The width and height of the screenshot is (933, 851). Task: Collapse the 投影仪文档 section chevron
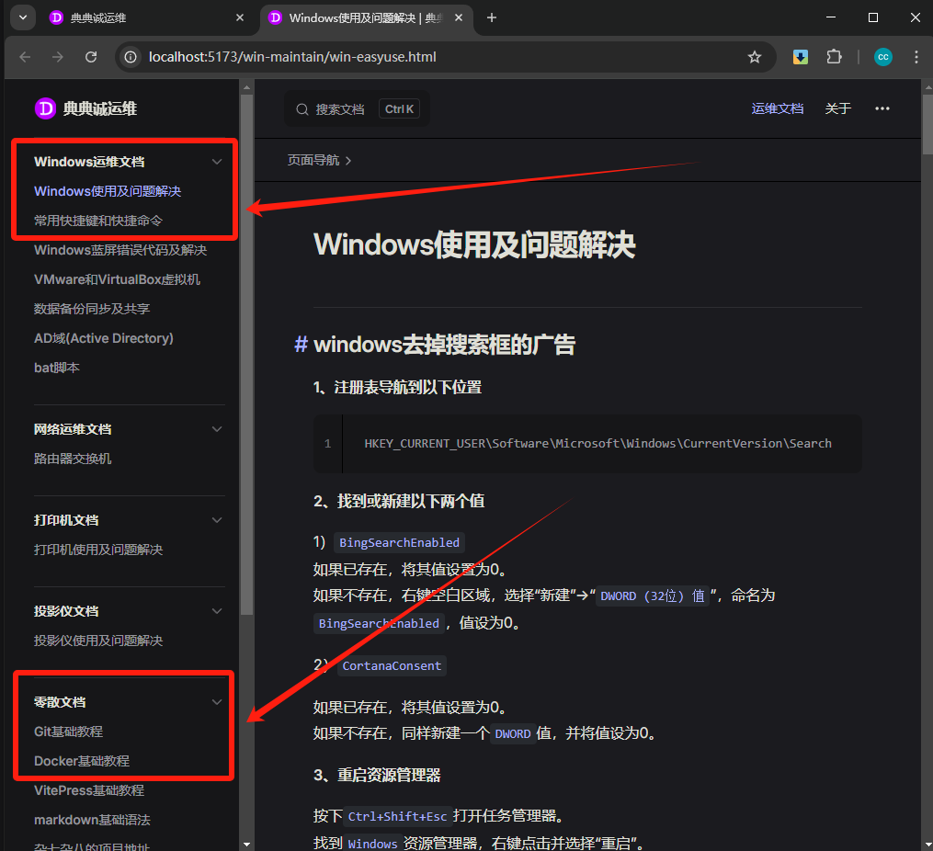[217, 611]
